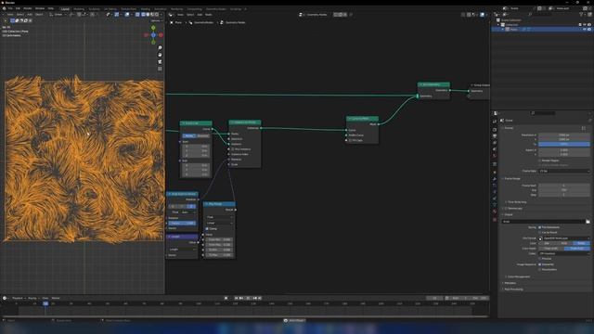This screenshot has height=334, width=594.
Task: Click Direction mode on Curve Line node
Action: pyautogui.click(x=202, y=136)
